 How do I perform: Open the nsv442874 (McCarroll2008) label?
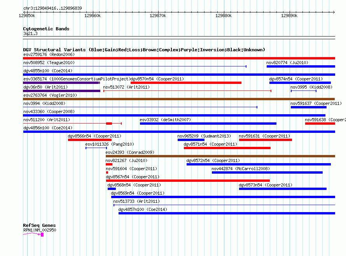click(241, 169)
